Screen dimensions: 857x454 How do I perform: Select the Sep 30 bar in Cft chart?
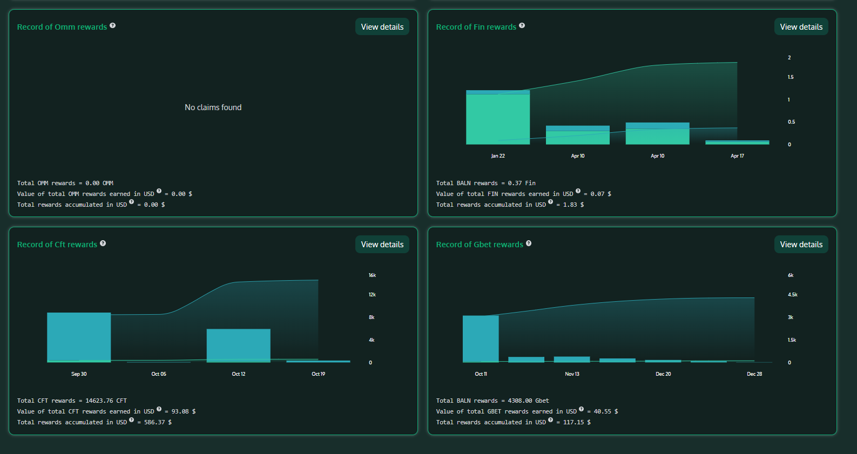79,337
